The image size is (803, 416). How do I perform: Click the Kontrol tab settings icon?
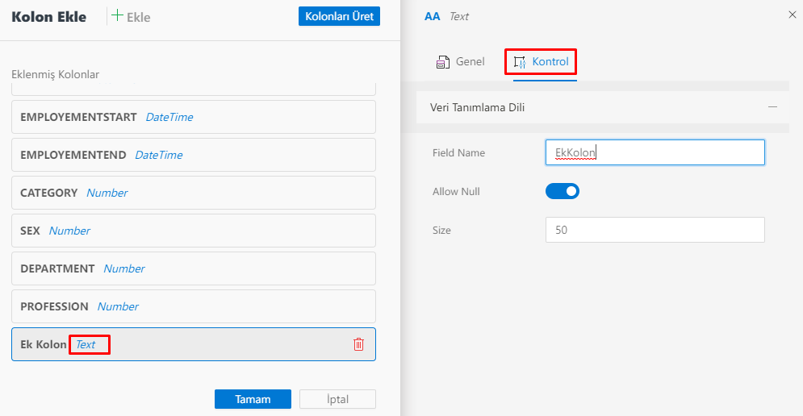click(x=520, y=62)
